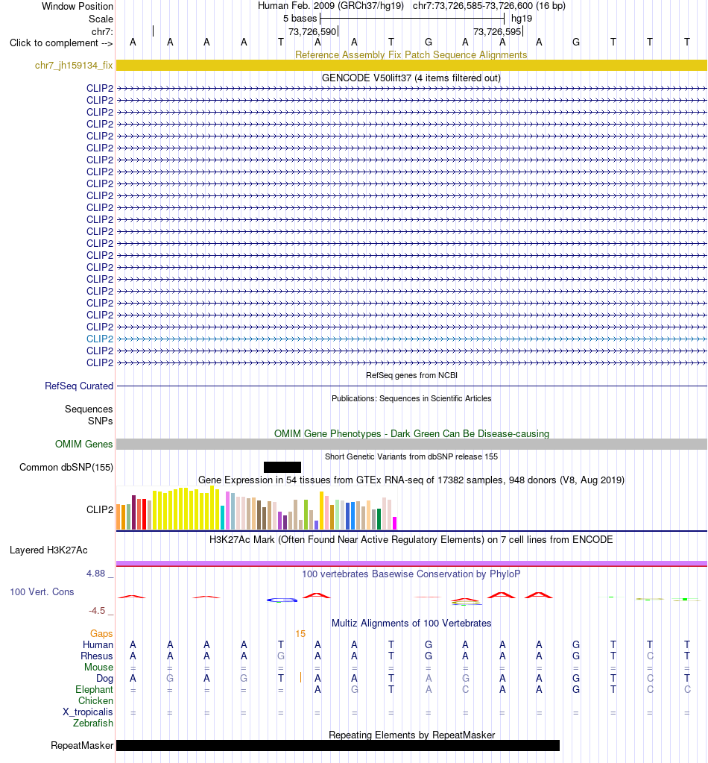This screenshot has width=708, height=763.
Task: Open Reference Assembly Fix Patch Sequence Alignments title
Action: [x=411, y=54]
